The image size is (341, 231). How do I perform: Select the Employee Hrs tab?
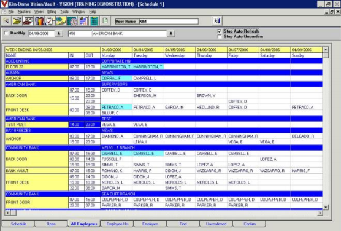pos(117,224)
